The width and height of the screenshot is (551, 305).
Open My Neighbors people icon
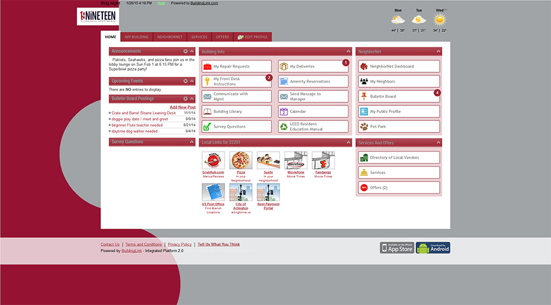(x=364, y=82)
